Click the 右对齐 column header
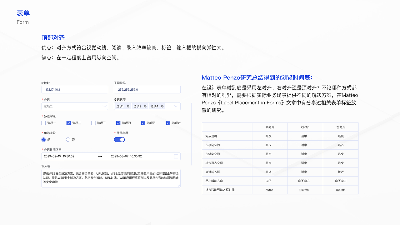This screenshot has height=225, width=400. 305,127
